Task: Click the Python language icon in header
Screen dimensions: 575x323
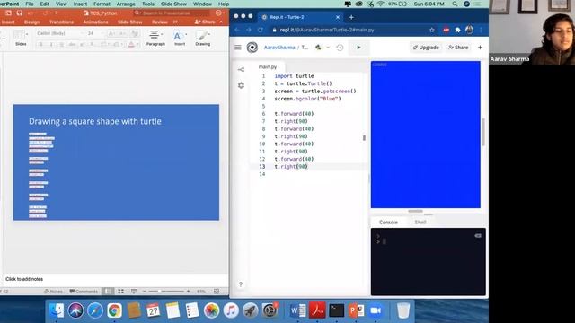Action: point(318,48)
